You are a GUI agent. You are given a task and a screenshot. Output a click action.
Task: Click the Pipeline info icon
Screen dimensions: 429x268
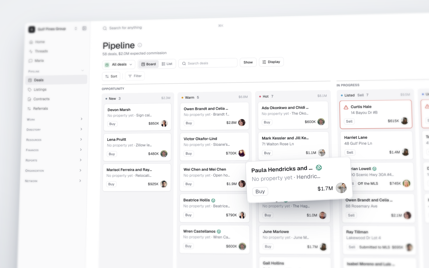(140, 45)
